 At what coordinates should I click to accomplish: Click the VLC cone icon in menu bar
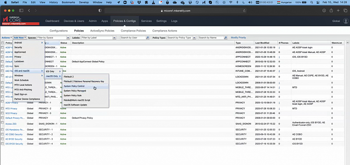click(154, 2)
